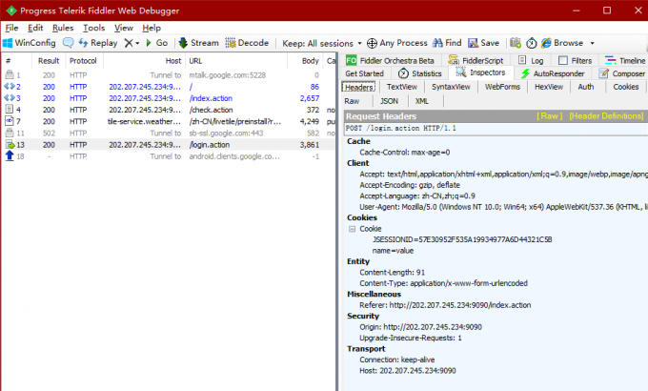This screenshot has width=648, height=391.
Task: Select the Content-Length: 91 header line
Action: 392,272
